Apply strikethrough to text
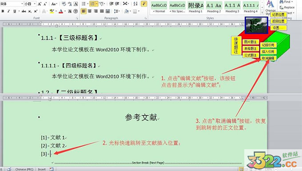Image resolution: width=302 pixels, height=171 pixels. pyautogui.click(x=24, y=12)
